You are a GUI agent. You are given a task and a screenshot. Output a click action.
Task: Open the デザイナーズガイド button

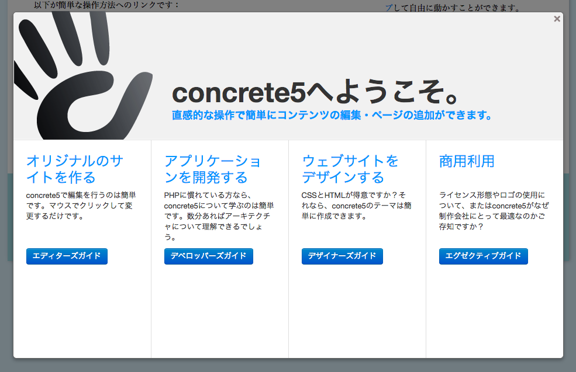click(x=342, y=256)
